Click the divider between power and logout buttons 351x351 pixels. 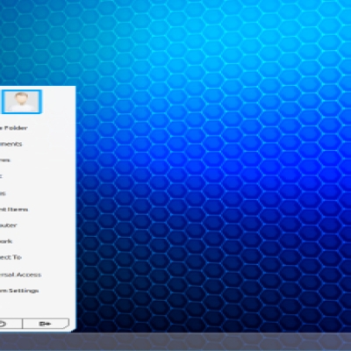22,324
